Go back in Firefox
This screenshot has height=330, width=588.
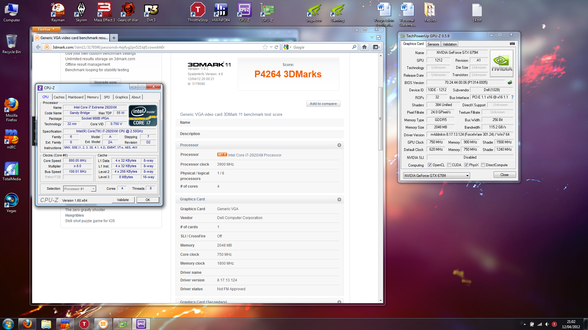(x=38, y=47)
